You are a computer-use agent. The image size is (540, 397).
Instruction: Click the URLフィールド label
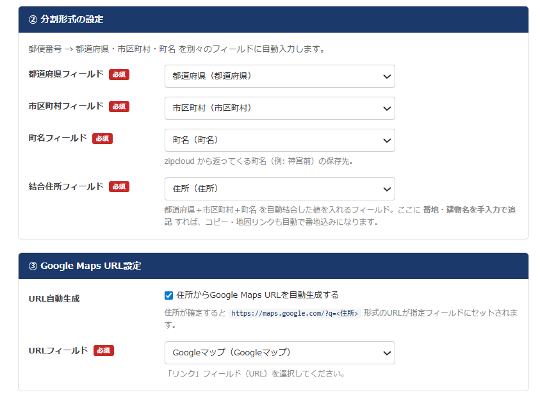[x=58, y=350]
